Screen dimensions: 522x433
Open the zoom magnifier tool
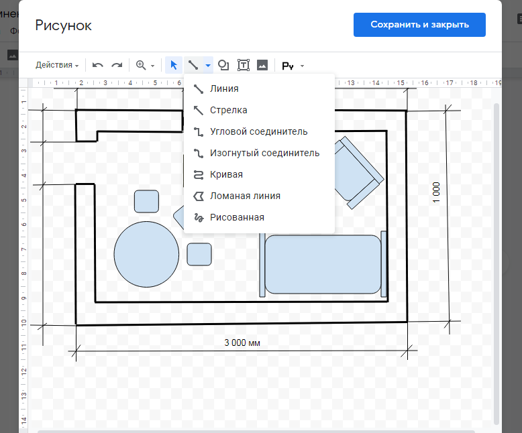tap(141, 65)
